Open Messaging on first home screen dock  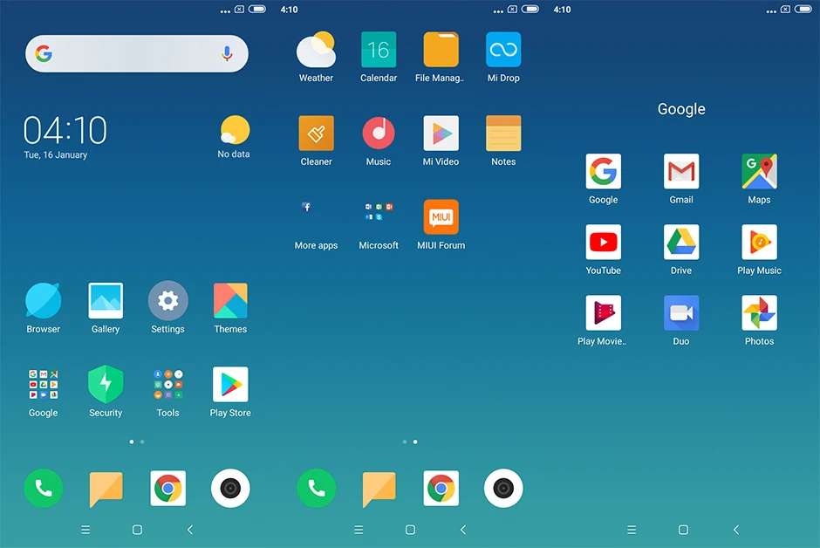(106, 489)
